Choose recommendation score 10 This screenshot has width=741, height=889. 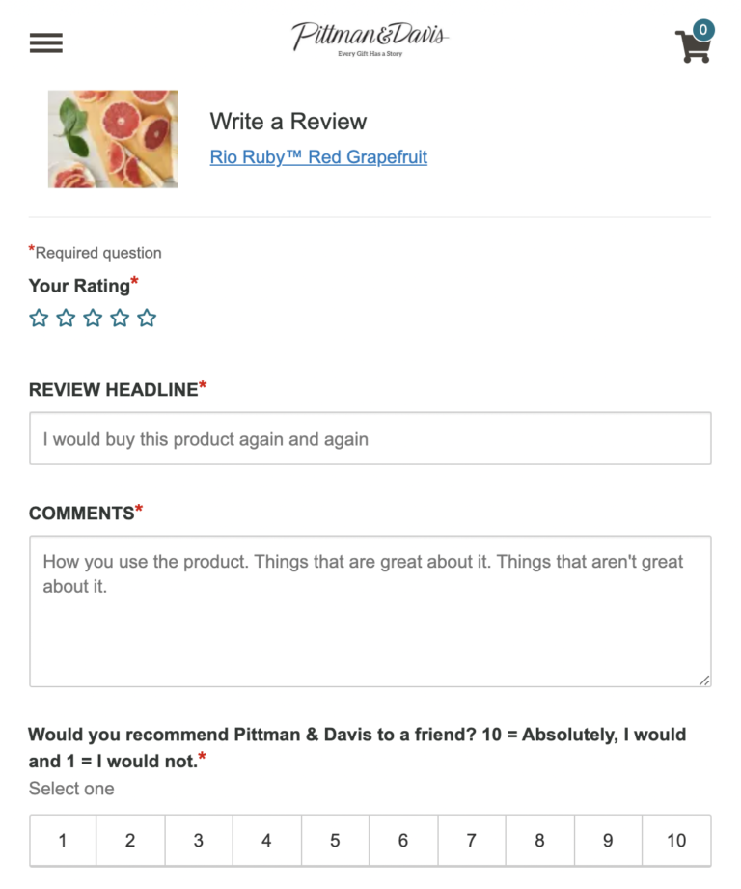pyautogui.click(x=676, y=840)
